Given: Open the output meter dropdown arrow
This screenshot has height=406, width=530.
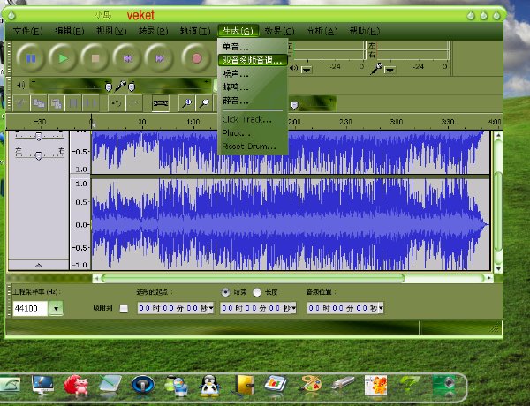Looking at the screenshot, I should coord(307,70).
